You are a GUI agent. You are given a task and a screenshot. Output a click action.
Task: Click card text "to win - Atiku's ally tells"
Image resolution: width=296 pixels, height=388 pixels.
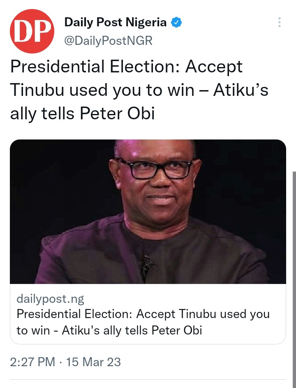[x=82, y=330]
